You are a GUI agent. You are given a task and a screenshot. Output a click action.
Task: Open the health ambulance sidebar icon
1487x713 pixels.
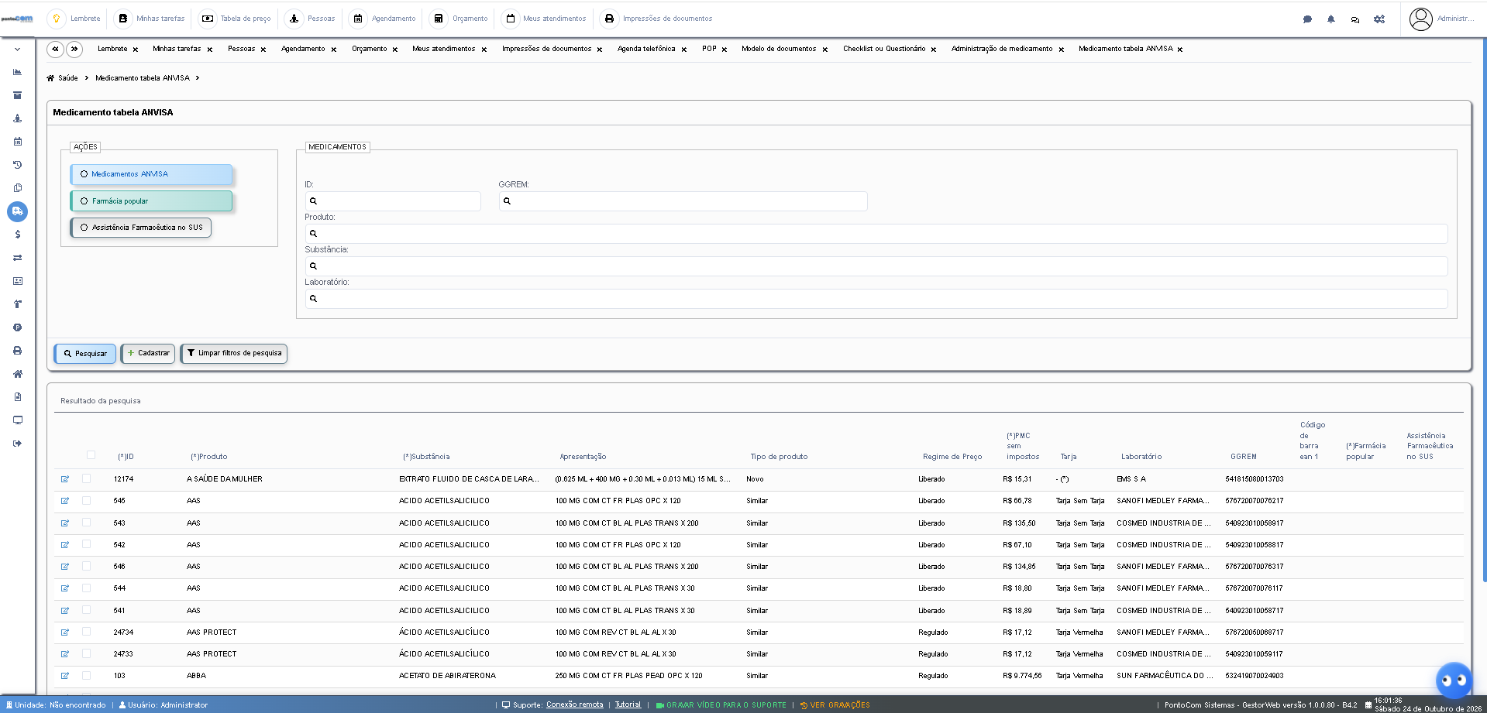(17, 211)
